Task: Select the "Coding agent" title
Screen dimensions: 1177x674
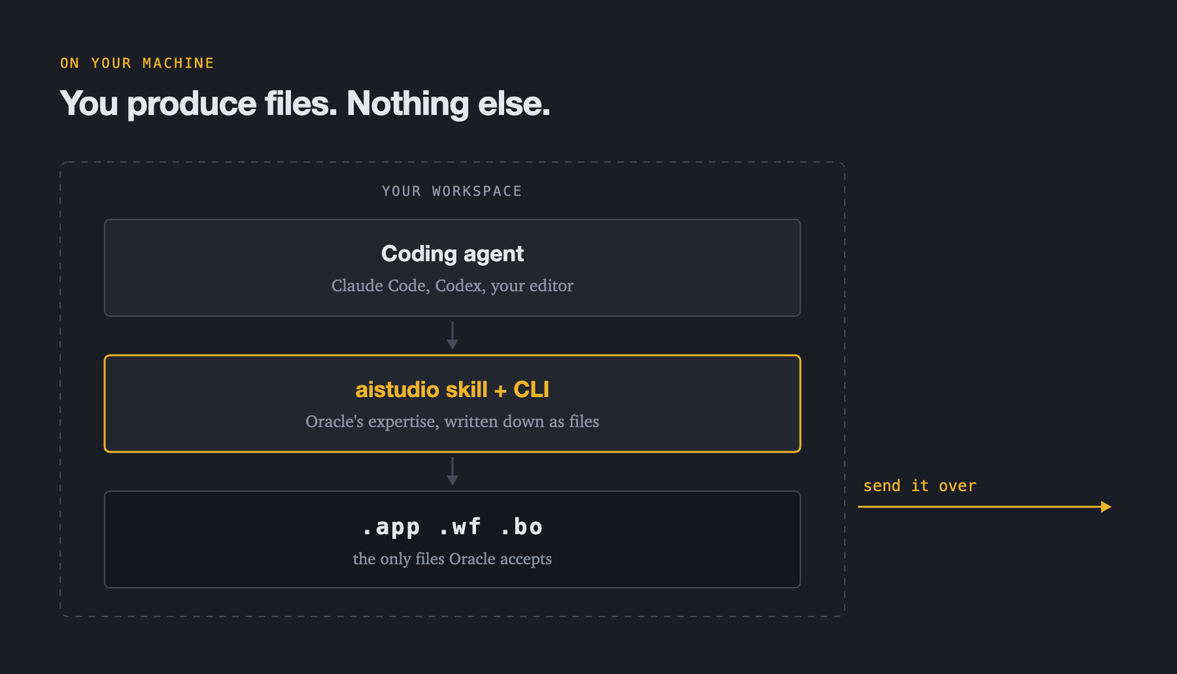Action: point(452,254)
